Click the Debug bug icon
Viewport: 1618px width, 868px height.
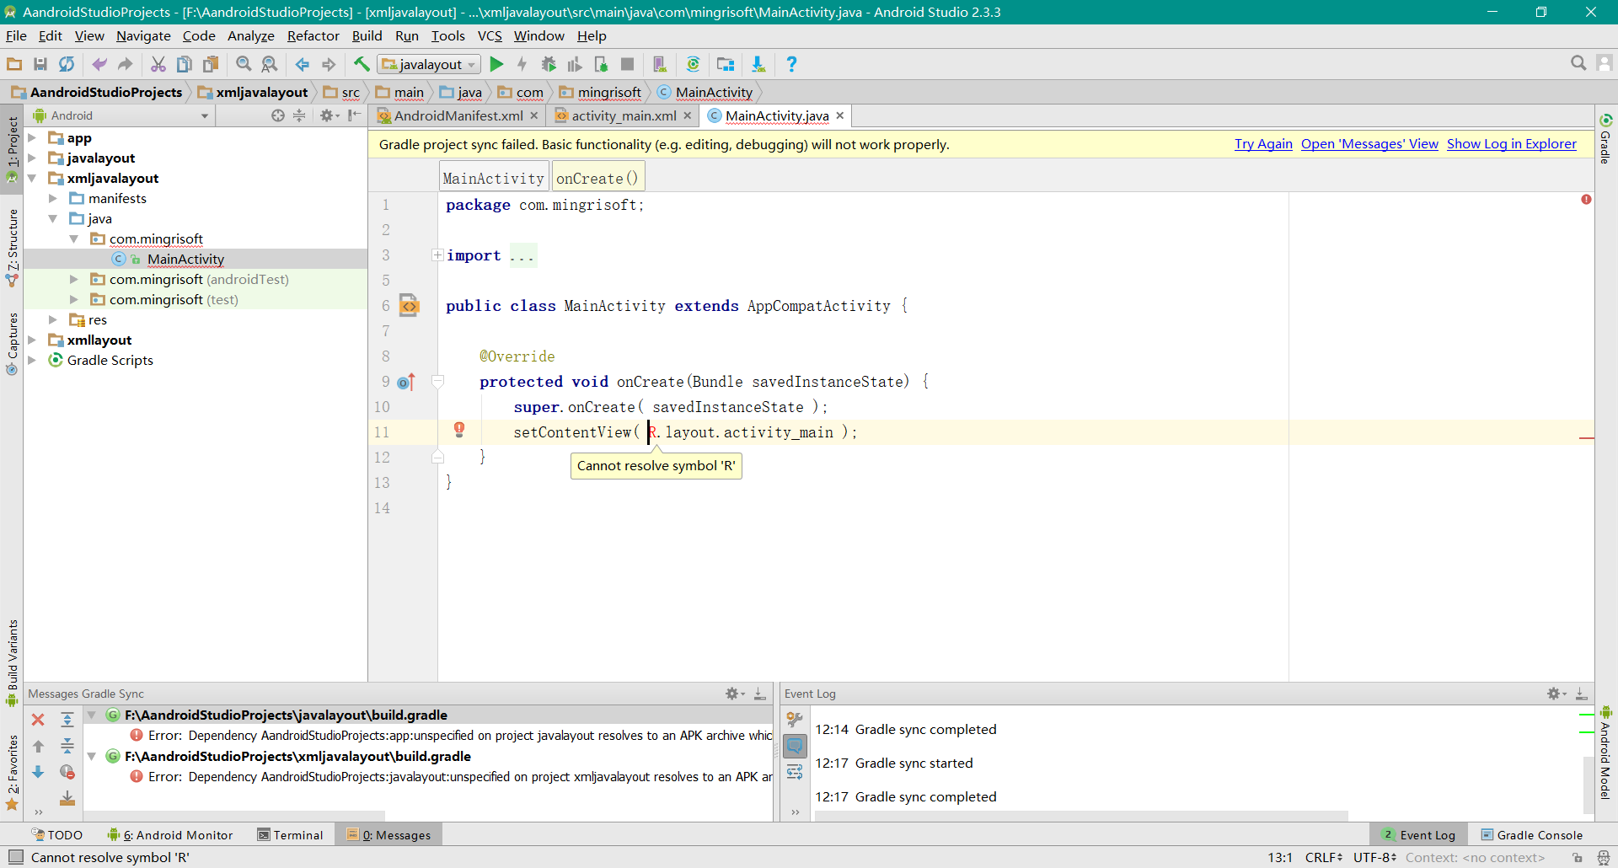[x=549, y=64]
